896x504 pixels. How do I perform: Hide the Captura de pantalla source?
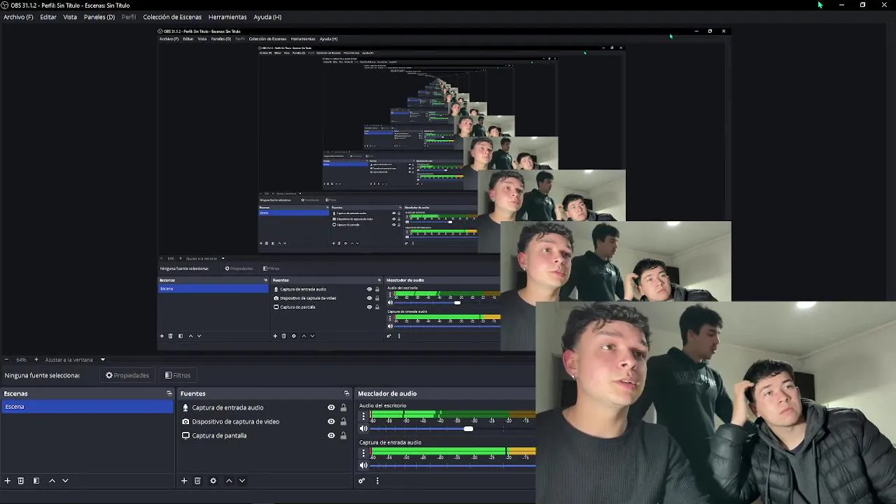pyautogui.click(x=331, y=435)
